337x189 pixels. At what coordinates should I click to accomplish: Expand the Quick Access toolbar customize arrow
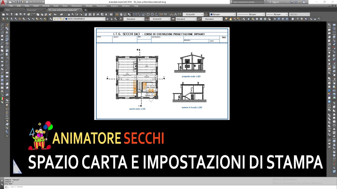coord(43,2)
